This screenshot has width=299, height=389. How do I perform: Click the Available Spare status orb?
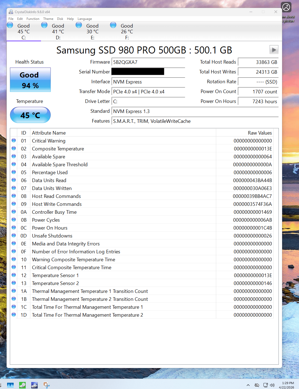[x=14, y=156]
